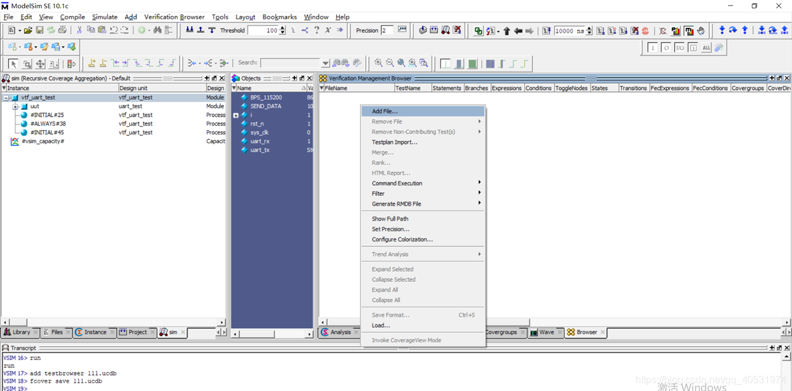Click the Precision value input field
The width and height of the screenshot is (792, 391).
387,30
